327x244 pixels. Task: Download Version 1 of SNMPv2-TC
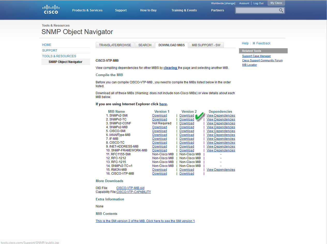(160, 119)
